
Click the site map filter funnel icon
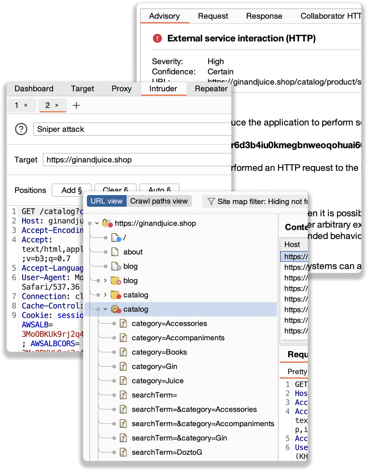coord(211,201)
